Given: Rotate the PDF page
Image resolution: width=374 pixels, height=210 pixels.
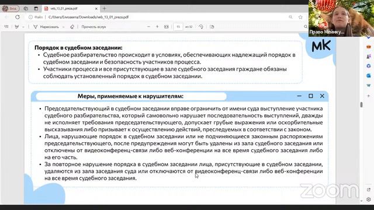Looking at the screenshot, I should (x=201, y=27).
